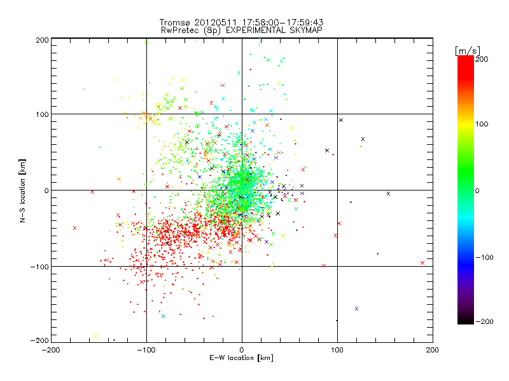Click the colorbar label '-100'
Viewport: 509px width, 381px height.
point(484,257)
